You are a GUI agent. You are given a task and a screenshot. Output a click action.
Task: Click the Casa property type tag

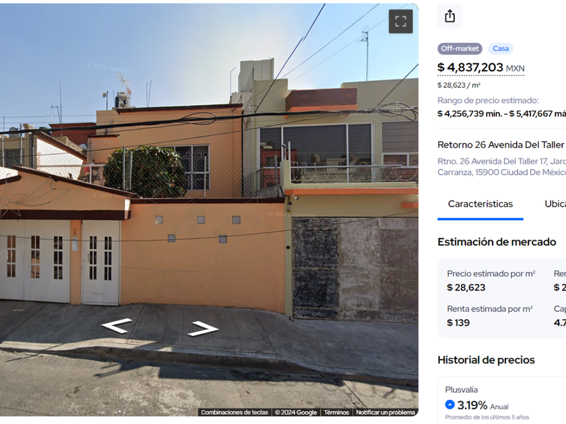point(501,48)
